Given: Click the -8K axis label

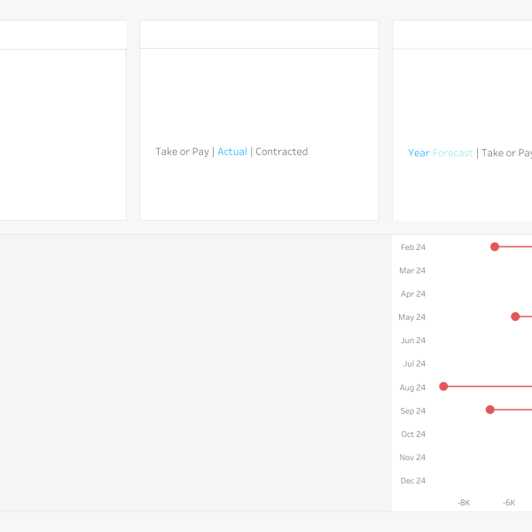Looking at the screenshot, I should (x=464, y=503).
